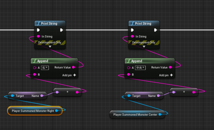The width and height of the screenshot is (214, 130).
Task: Click the left Development Only banner
Action: click(50, 42)
